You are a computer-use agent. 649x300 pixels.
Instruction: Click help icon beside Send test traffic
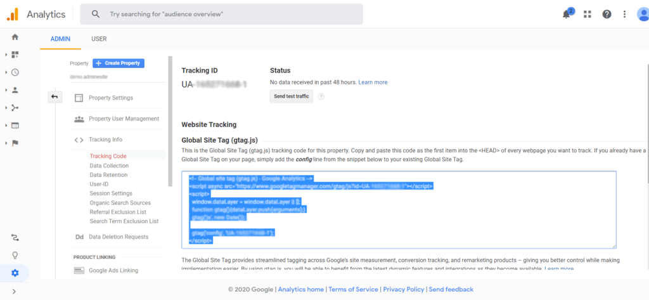click(x=321, y=96)
